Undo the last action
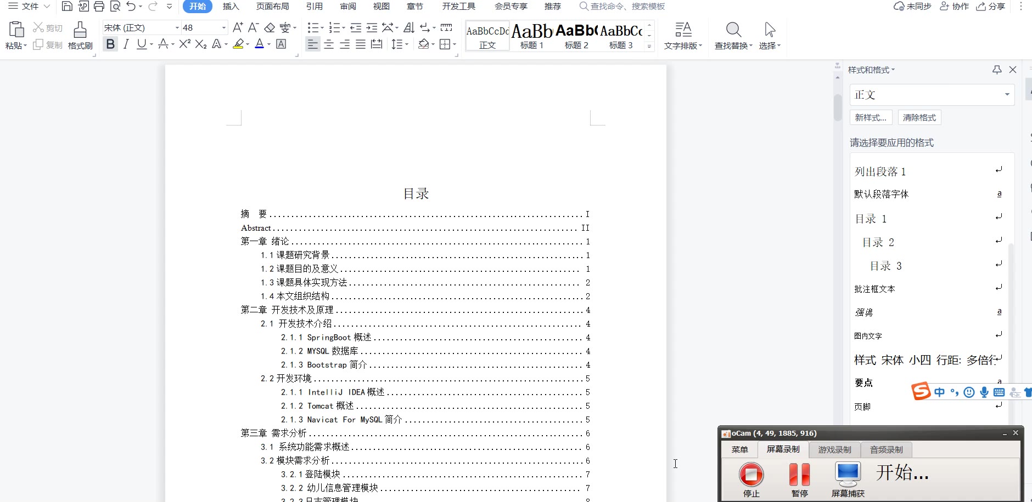 coord(131,7)
